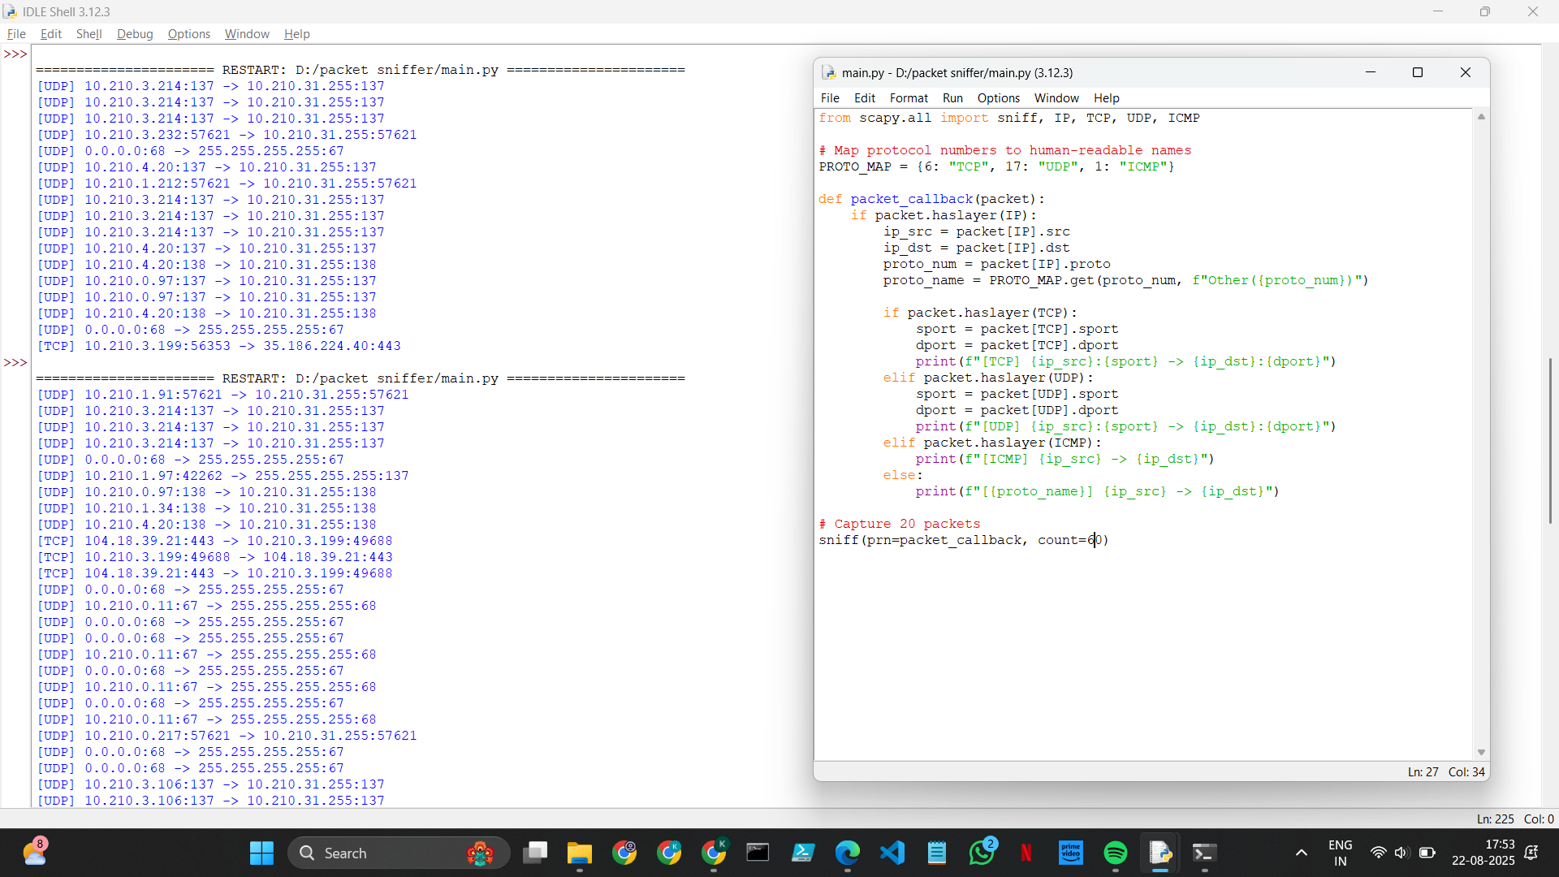Open the Window menu in main.py editor
Viewport: 1559px width, 877px height.
click(x=1056, y=97)
